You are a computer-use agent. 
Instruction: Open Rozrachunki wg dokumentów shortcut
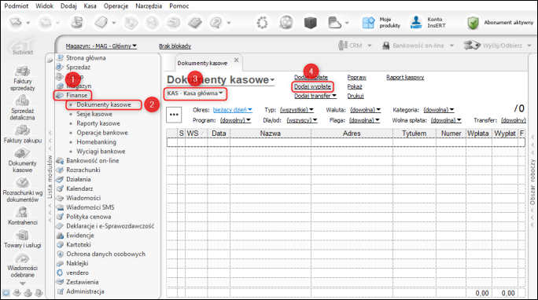22,190
